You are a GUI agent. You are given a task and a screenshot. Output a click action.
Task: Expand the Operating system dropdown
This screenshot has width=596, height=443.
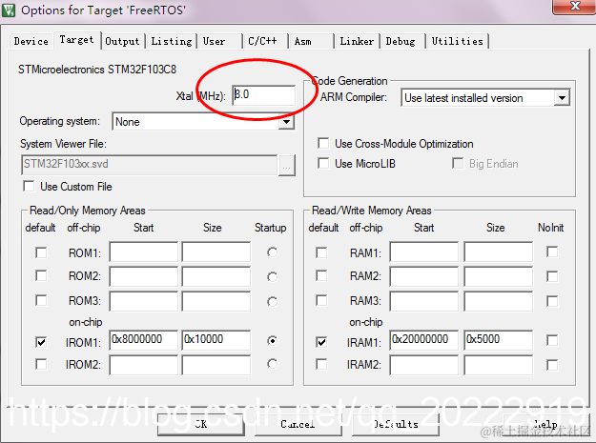click(x=287, y=122)
